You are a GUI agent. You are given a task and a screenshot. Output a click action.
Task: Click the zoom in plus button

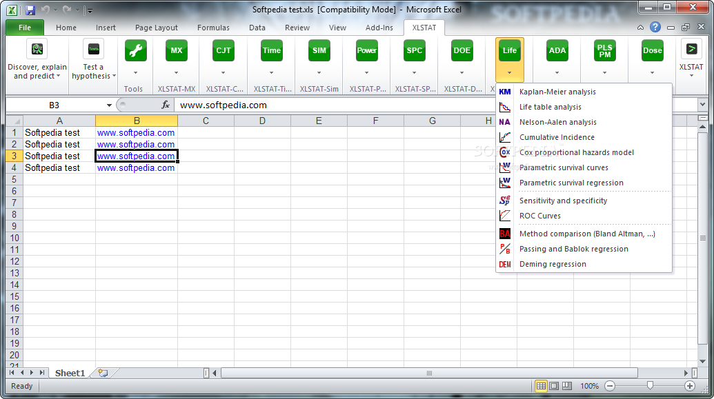pos(690,387)
